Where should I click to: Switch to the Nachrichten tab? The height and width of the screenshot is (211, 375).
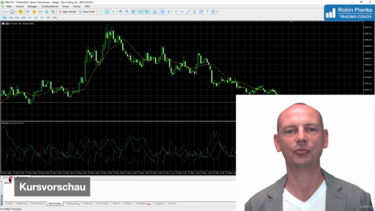point(55,203)
